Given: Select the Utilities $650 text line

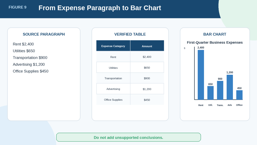Looking at the screenshot, I should click(x=24, y=51).
